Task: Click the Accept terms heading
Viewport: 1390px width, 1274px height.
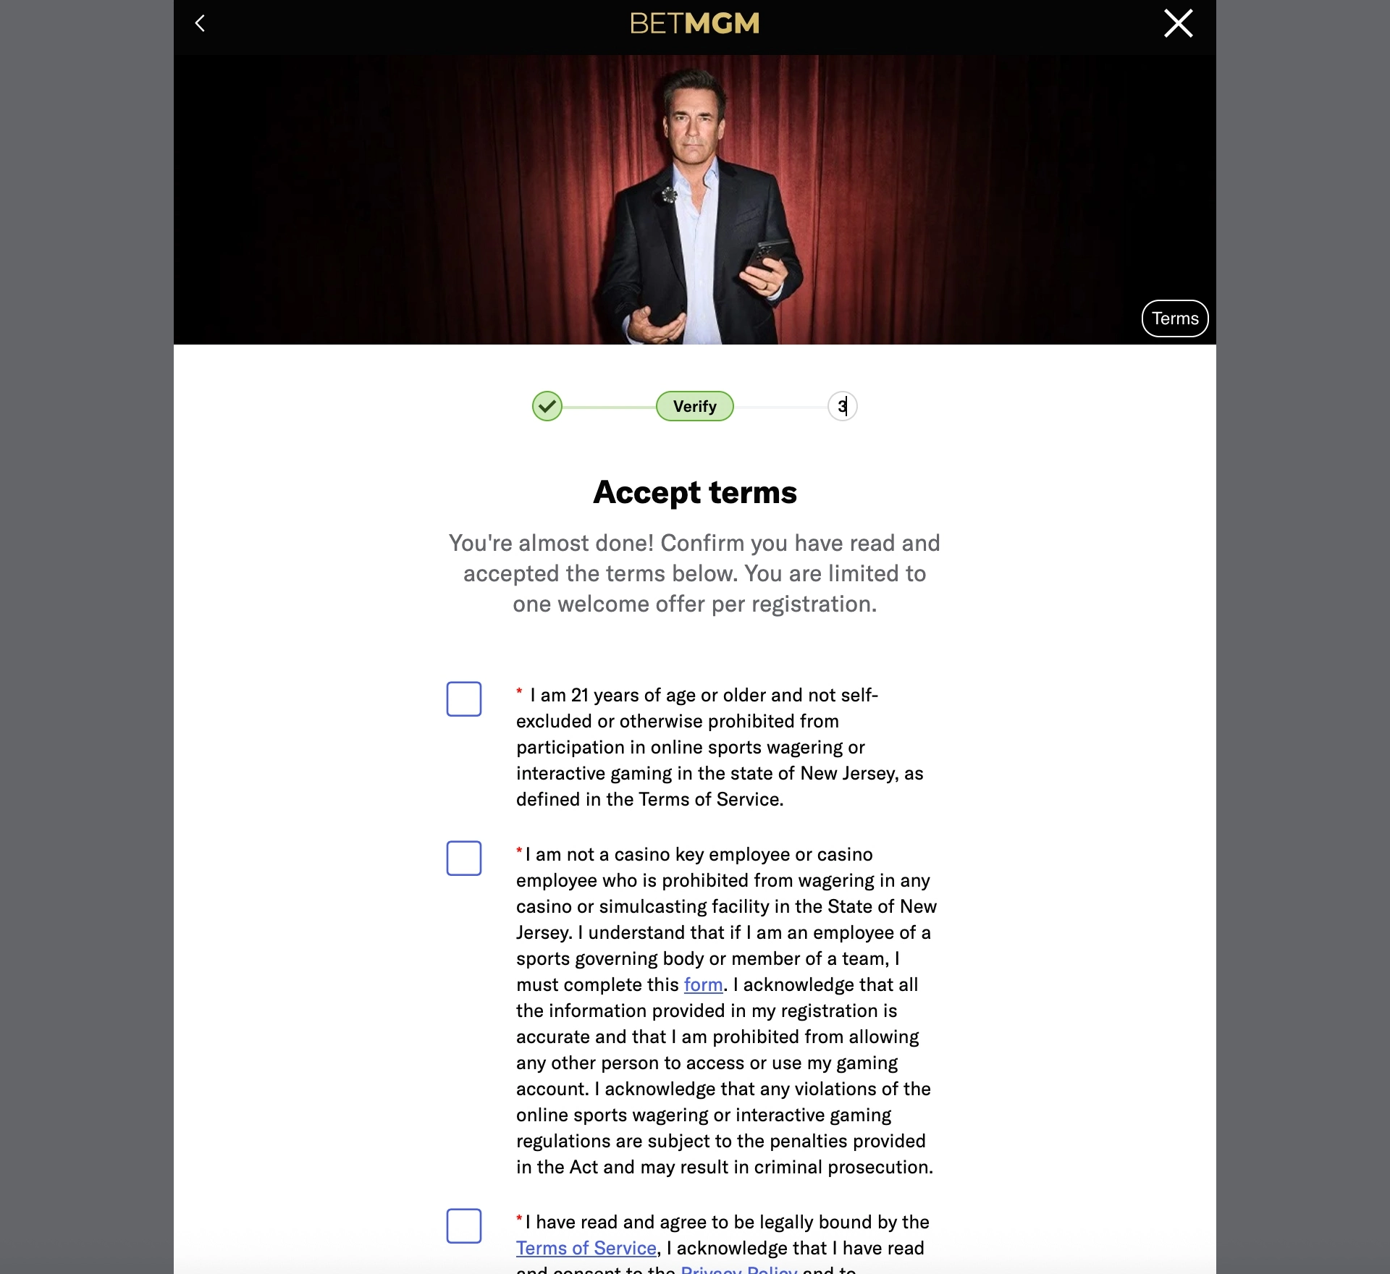Action: [694, 492]
